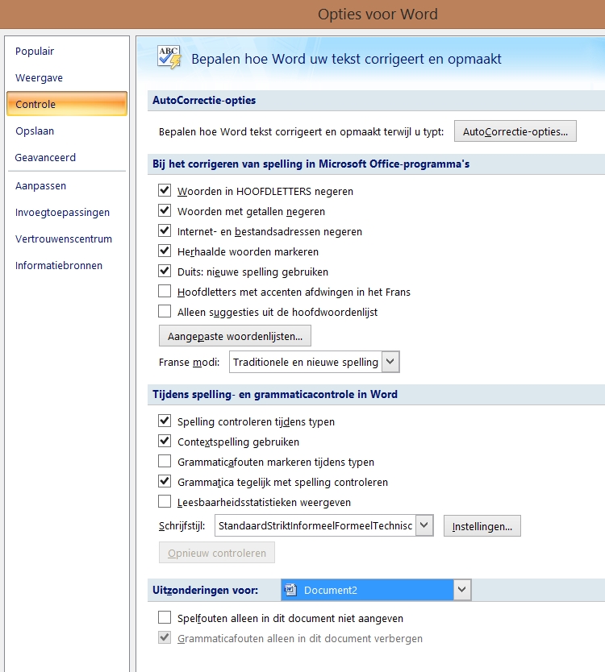
Task: Enable Alleen suggesties uit de hoofdwoordenlijst
Action: (165, 311)
